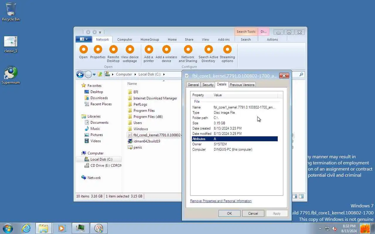Click the Up folder icon
Screen dimensions: 375x234
coord(100,74)
